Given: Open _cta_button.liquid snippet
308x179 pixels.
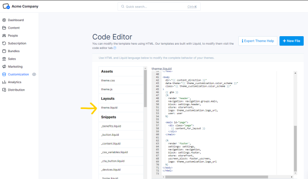Looking at the screenshot, I should pyautogui.click(x=121, y=161).
